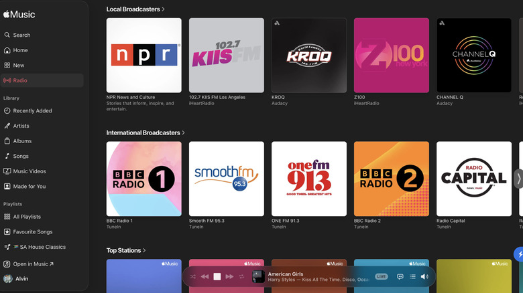Click the Search magnifier icon in sidebar

coord(7,35)
